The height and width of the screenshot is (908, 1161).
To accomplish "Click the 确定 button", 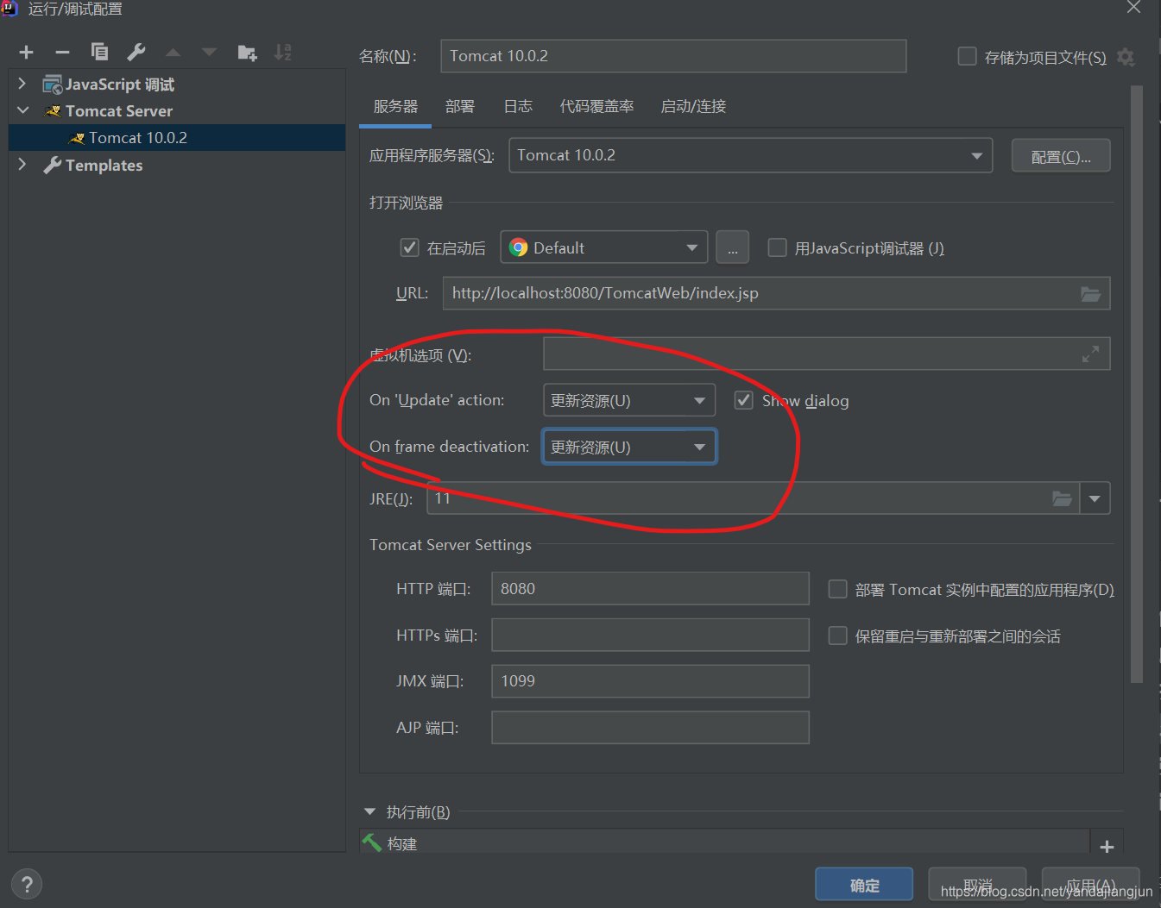I will click(x=864, y=885).
